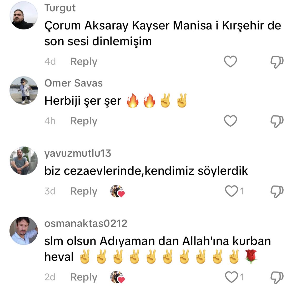296x291 pixels.
Task: Dislike osmanaktas0212's comment
Action: click(x=277, y=278)
